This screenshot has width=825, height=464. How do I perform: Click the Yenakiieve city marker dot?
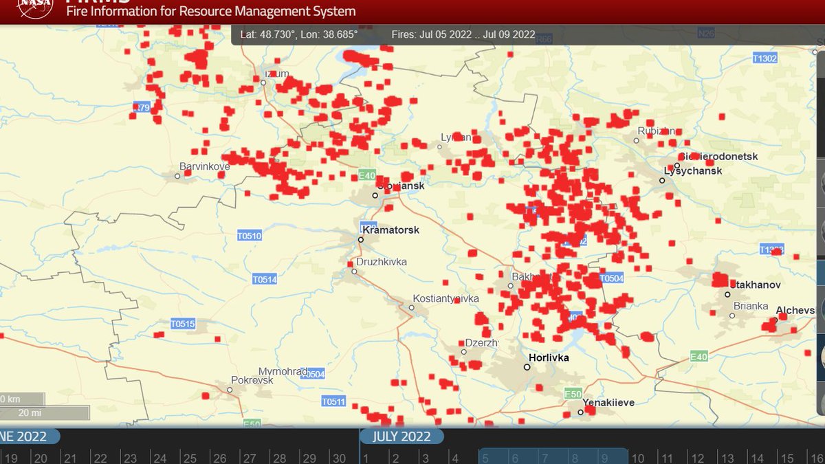[x=580, y=412]
